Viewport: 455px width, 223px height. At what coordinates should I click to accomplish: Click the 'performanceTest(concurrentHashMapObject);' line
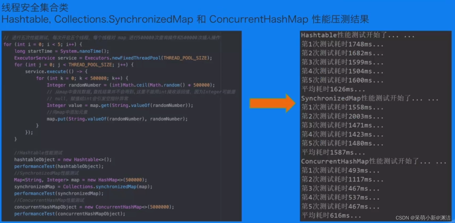tap(70, 214)
